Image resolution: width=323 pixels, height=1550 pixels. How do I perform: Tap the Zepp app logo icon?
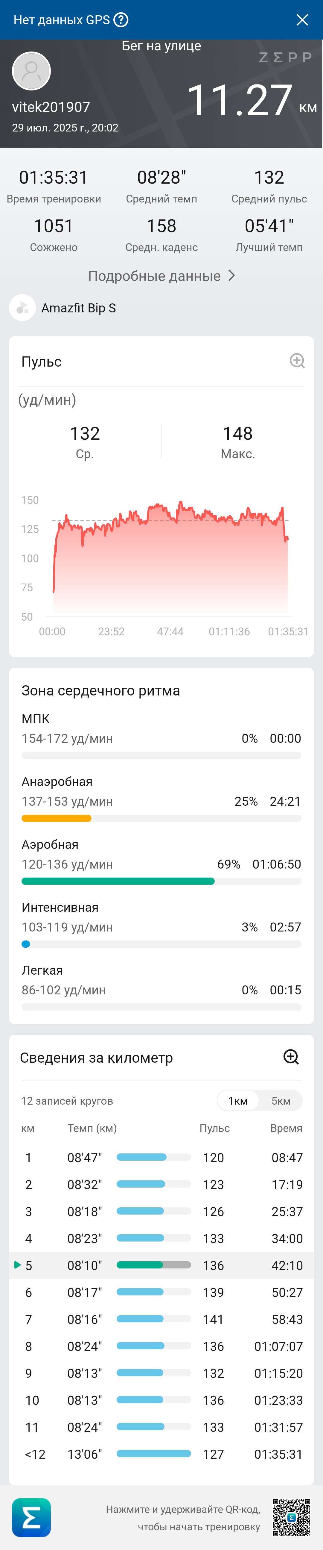click(x=31, y=1517)
